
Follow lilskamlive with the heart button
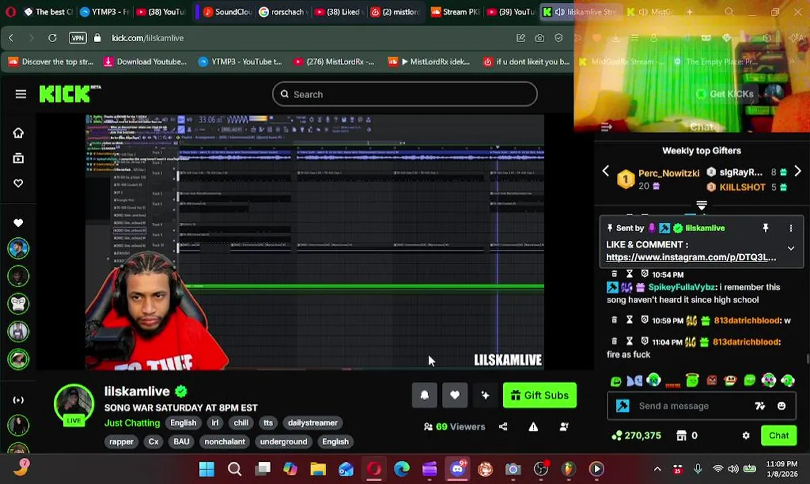pos(455,395)
